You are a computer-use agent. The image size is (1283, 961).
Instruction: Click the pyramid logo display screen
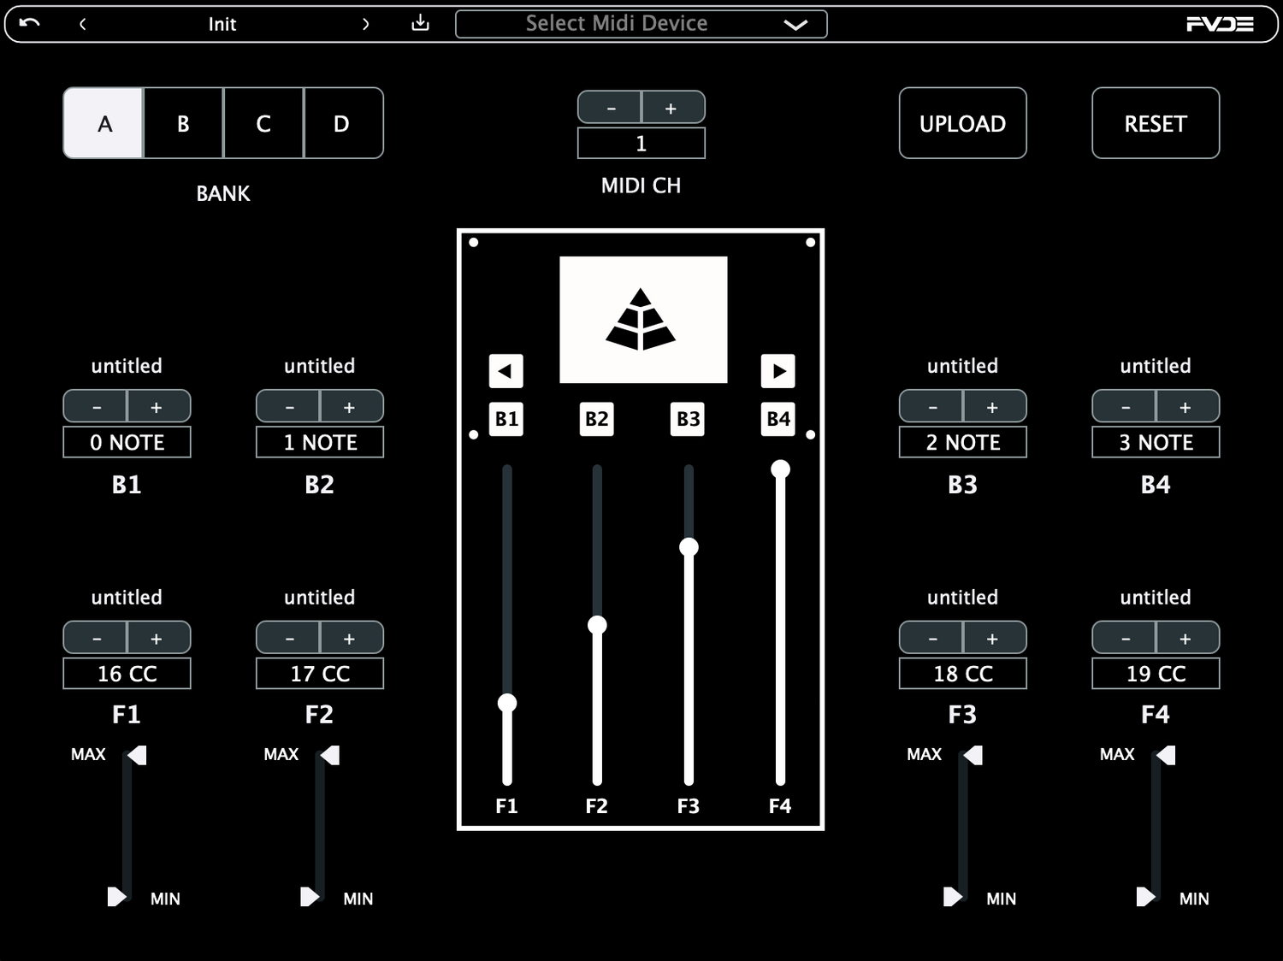[x=643, y=320]
